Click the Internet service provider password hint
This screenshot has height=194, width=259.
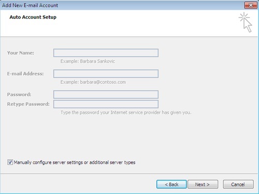point(126,112)
